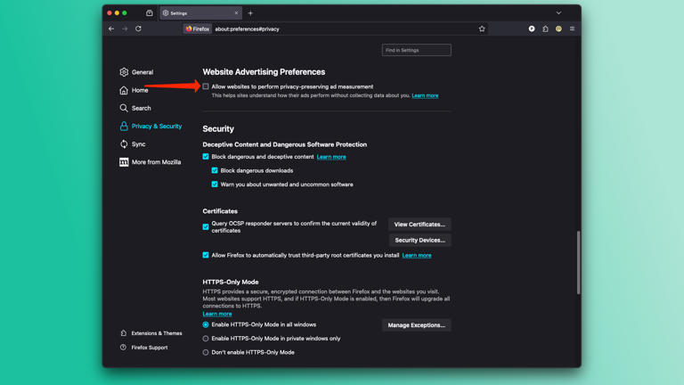Open the Firefox hamburger application menu
This screenshot has height=385, width=684.
coord(572,29)
